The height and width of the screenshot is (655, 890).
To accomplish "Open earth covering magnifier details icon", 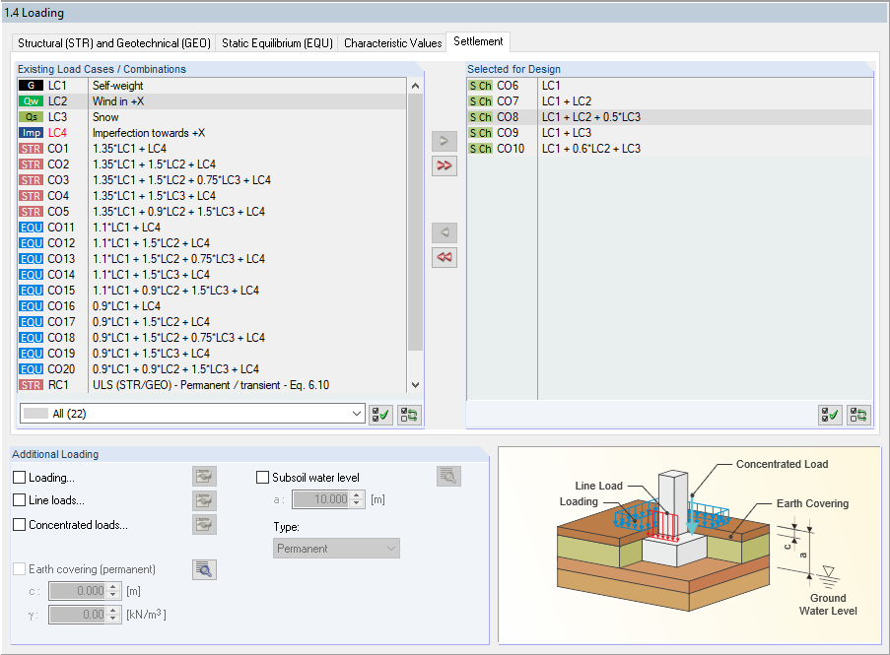I will coord(204,569).
